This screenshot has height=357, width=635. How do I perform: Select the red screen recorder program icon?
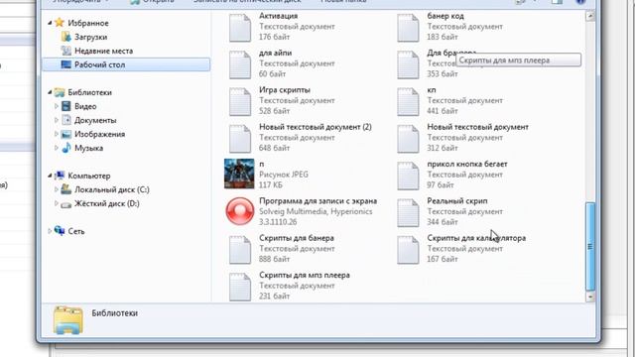coord(240,211)
